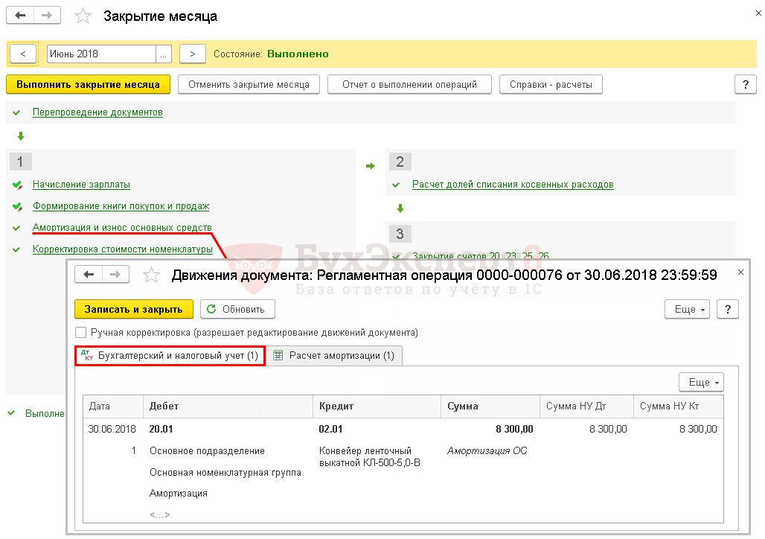Open Начисление зарплаты operation link
765x539 pixels.
click(x=81, y=185)
